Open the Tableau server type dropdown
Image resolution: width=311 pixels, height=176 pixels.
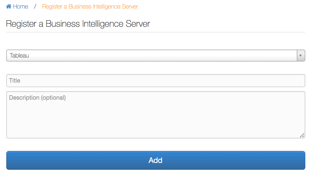click(156, 56)
